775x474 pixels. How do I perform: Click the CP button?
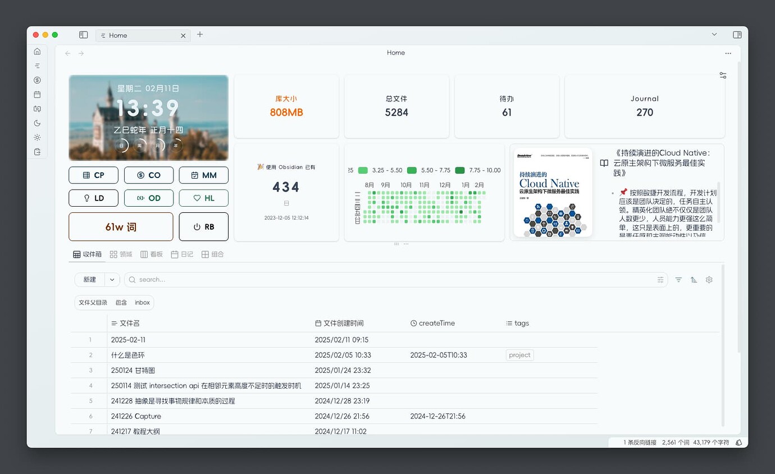coord(93,175)
